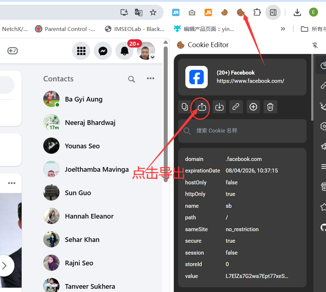Open the GitHub icon in Cookie Editor sidebar
The image size is (326, 292).
pos(323,227)
